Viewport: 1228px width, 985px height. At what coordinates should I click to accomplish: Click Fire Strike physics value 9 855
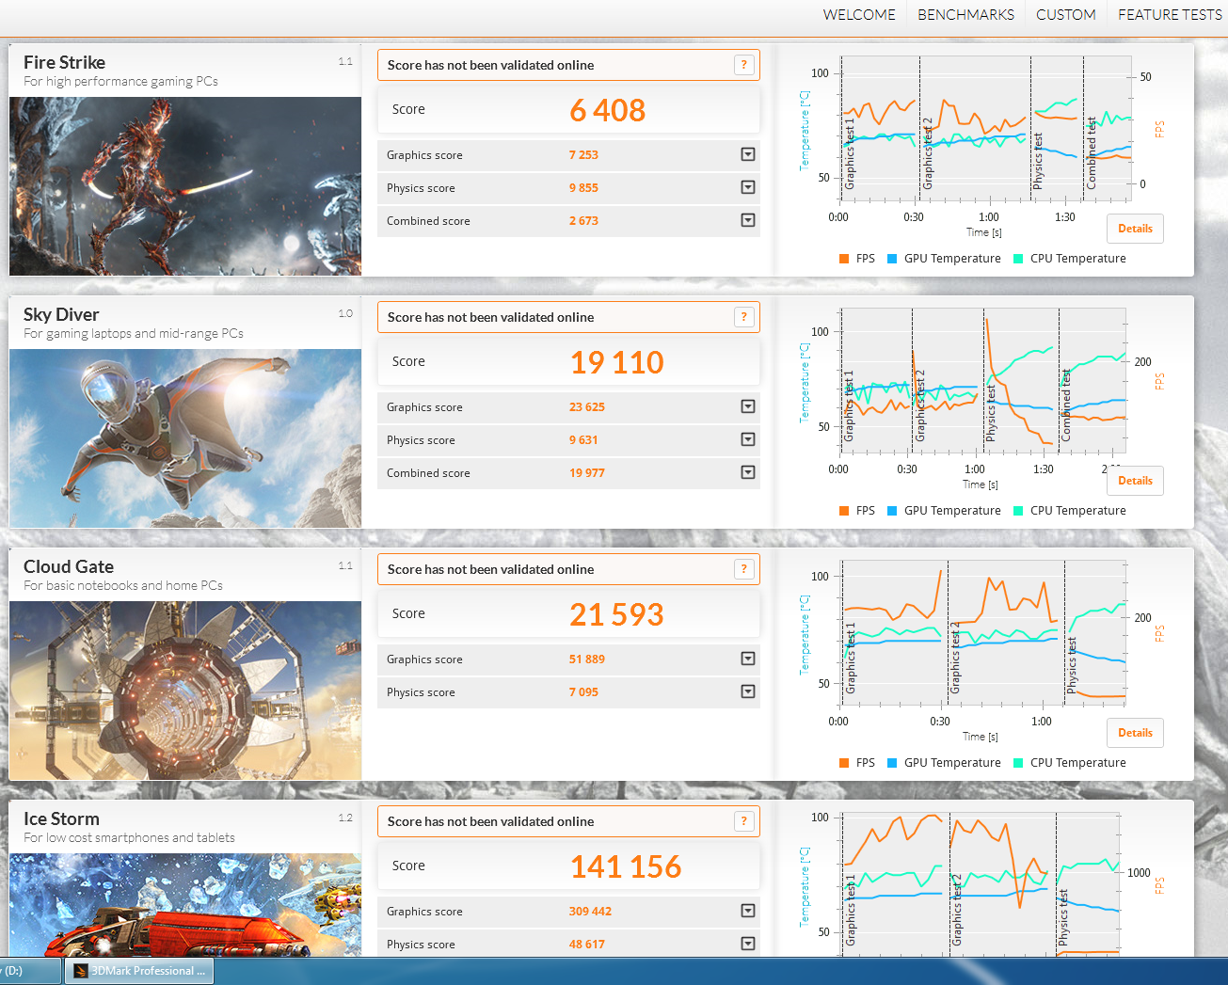pyautogui.click(x=583, y=188)
